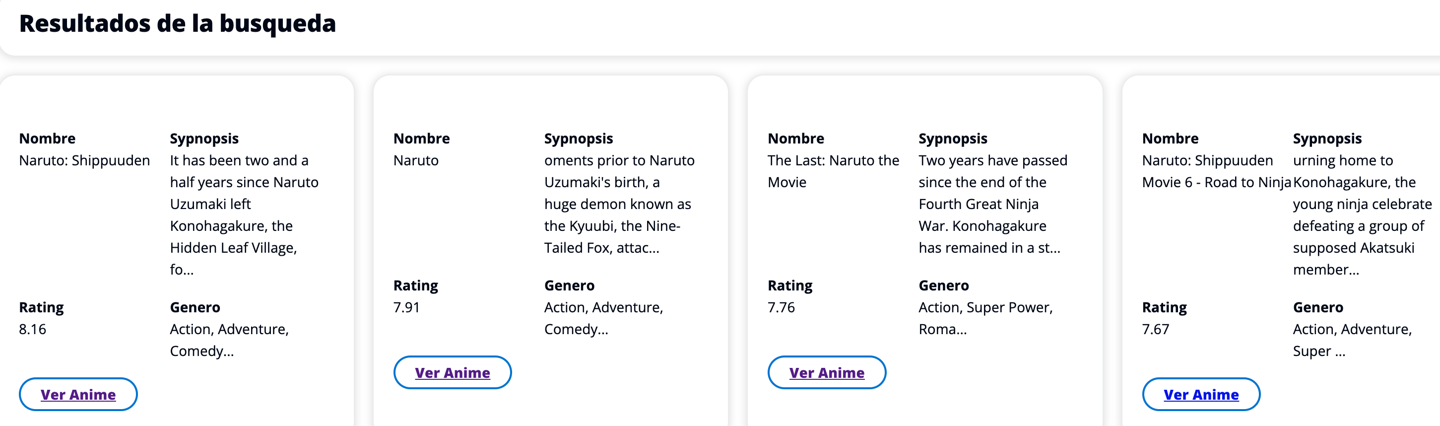Click synopsis beginning "Two years have passed"
The width and height of the screenshot is (1440, 426).
[992, 204]
